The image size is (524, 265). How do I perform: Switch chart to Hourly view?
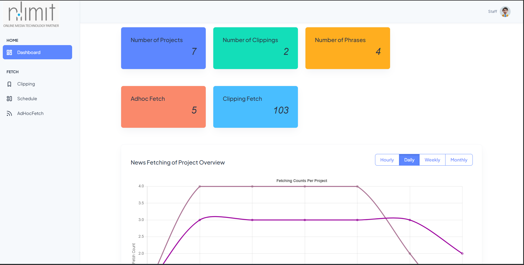tap(387, 160)
